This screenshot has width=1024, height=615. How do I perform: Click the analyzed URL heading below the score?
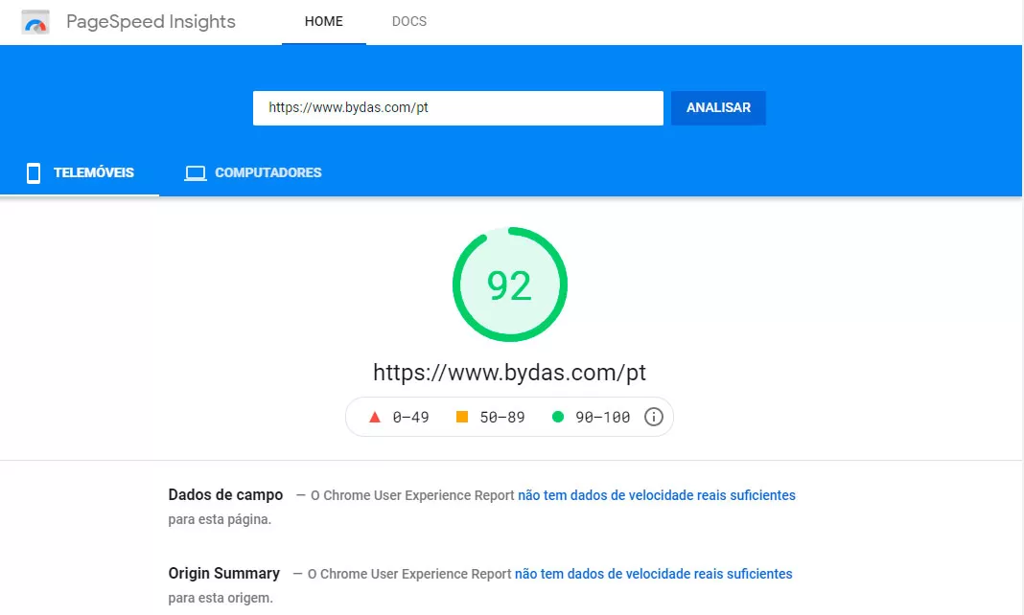click(x=509, y=373)
